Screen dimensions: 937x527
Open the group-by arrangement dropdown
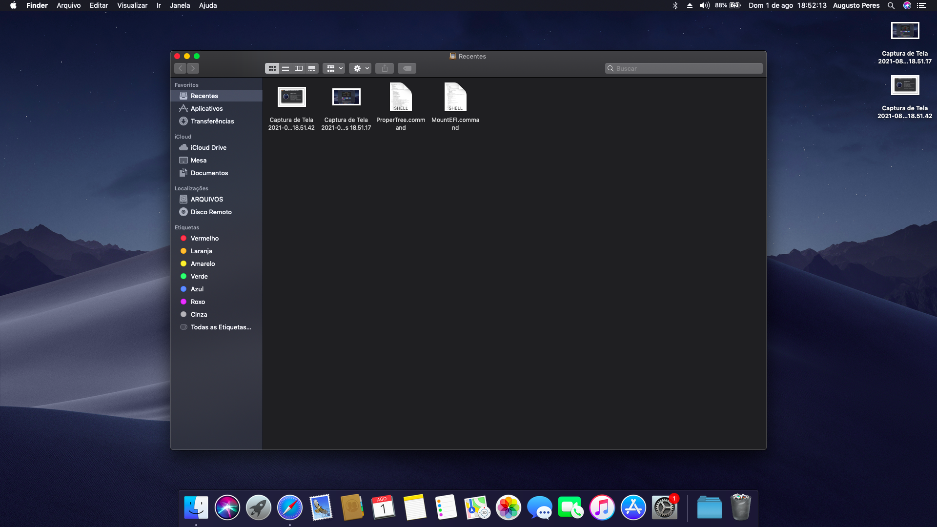coord(334,68)
